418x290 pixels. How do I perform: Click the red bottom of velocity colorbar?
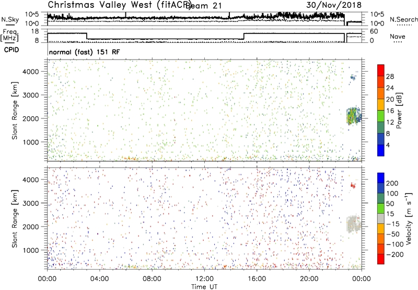(381, 259)
